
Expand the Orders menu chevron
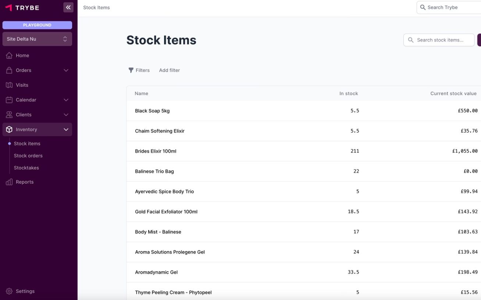66,70
